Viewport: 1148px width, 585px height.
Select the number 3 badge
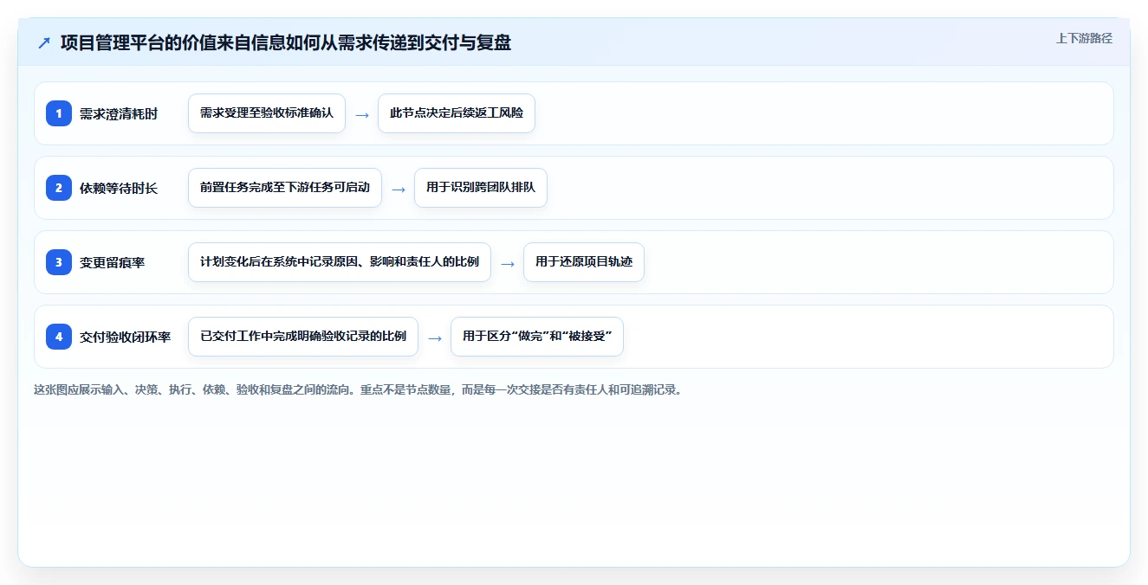[x=59, y=262]
